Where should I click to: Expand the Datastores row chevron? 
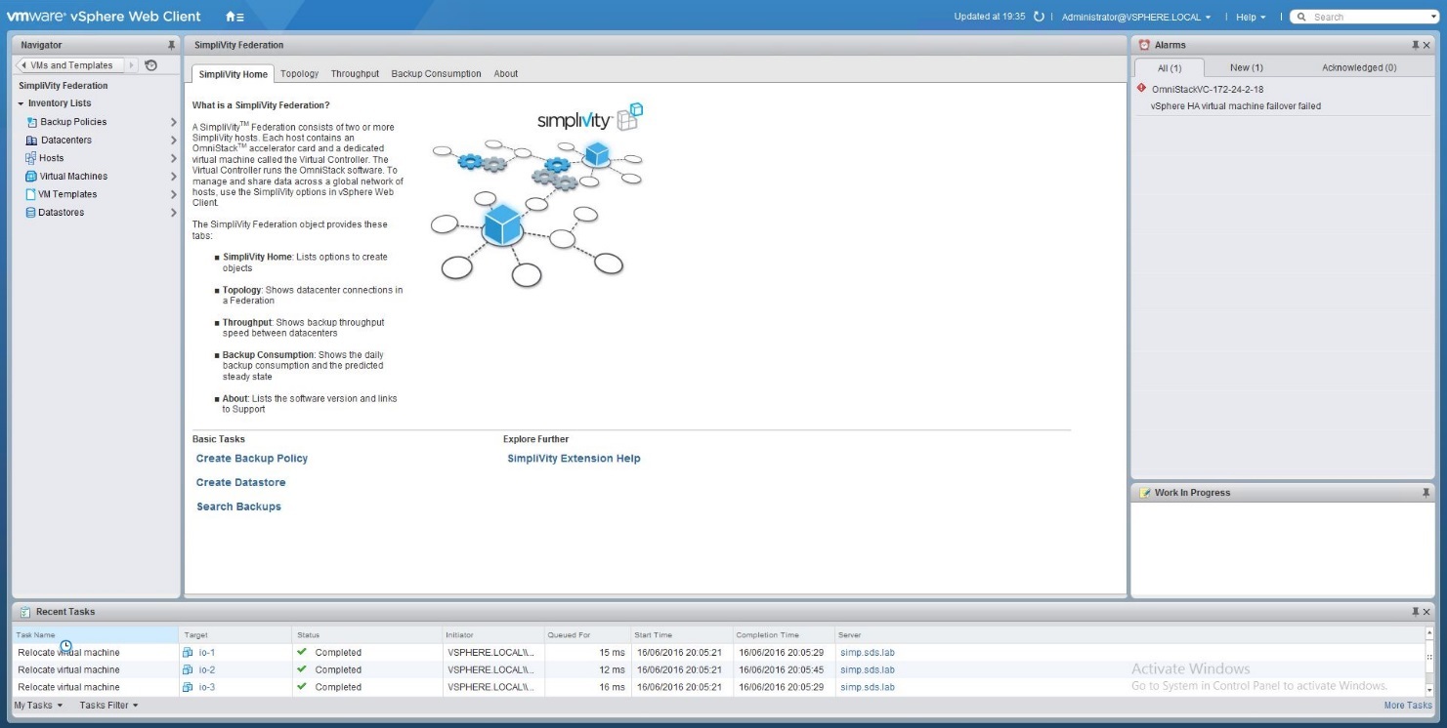pos(174,213)
